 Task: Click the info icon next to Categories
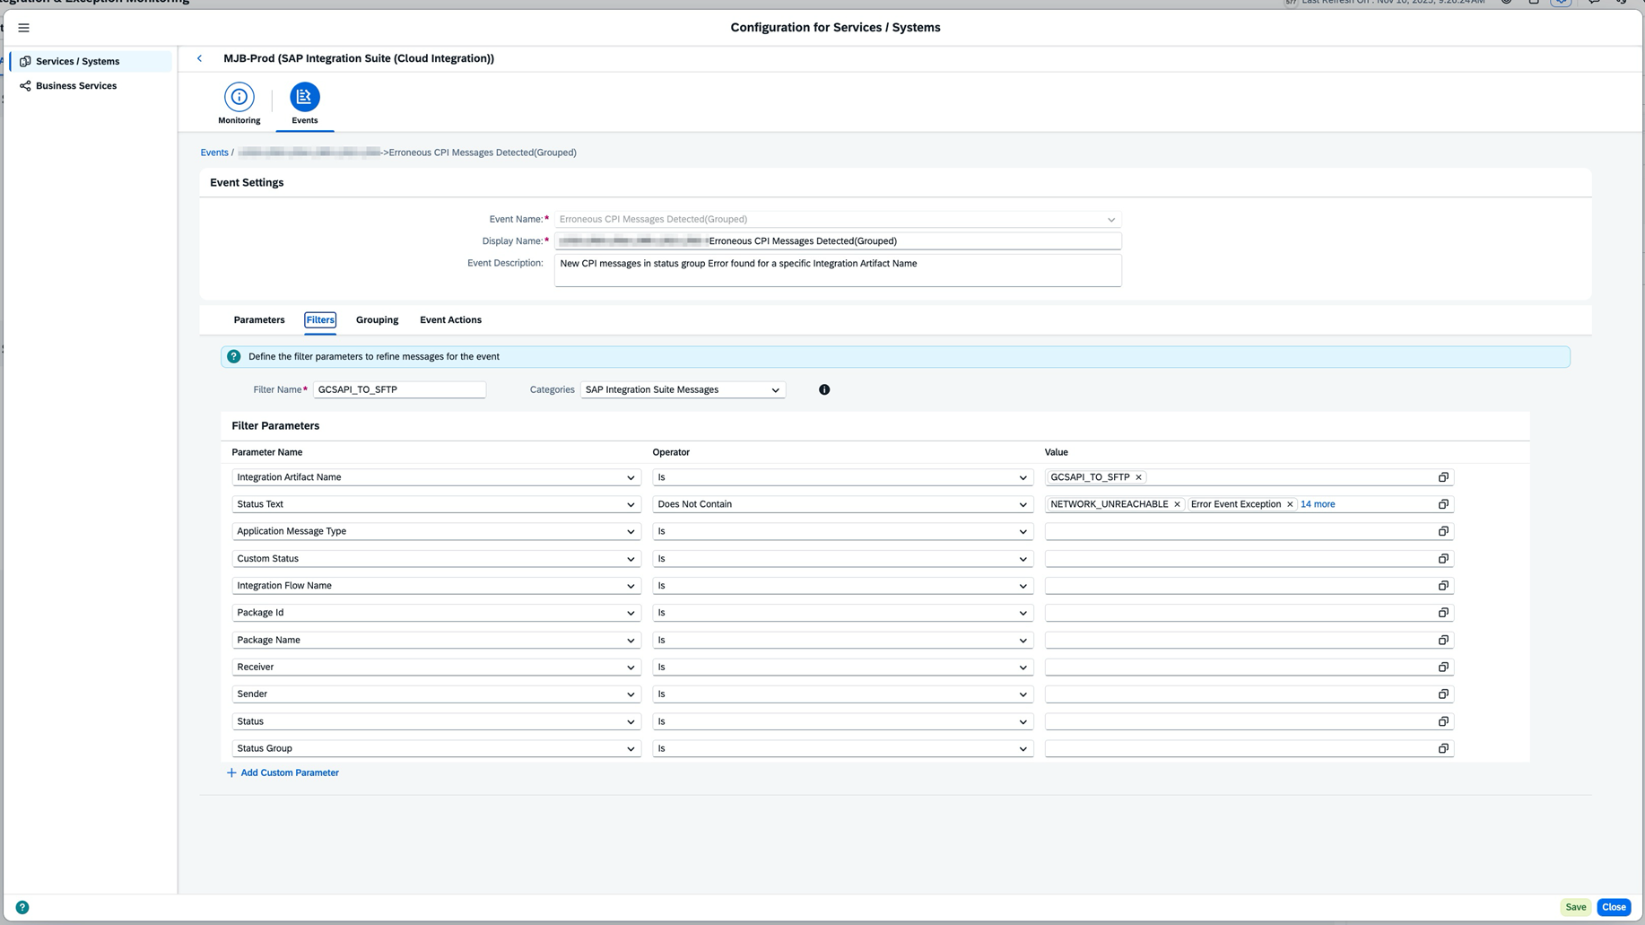pos(823,389)
